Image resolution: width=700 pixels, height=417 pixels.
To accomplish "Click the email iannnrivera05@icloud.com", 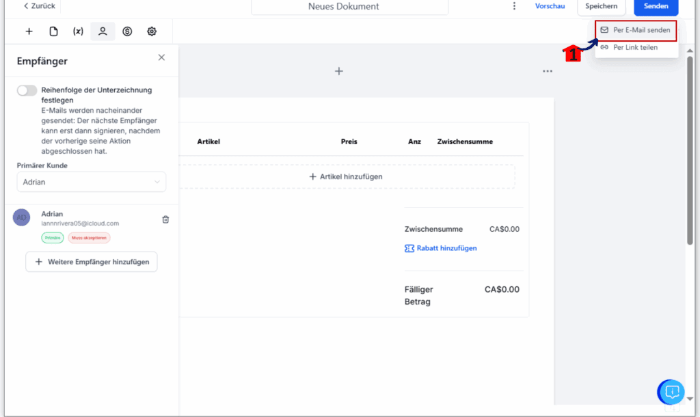I will coord(81,224).
